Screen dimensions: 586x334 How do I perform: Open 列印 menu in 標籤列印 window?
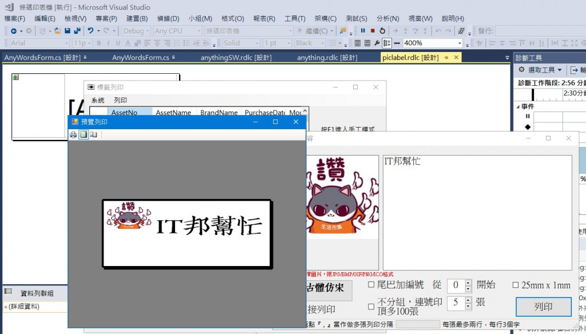click(120, 100)
